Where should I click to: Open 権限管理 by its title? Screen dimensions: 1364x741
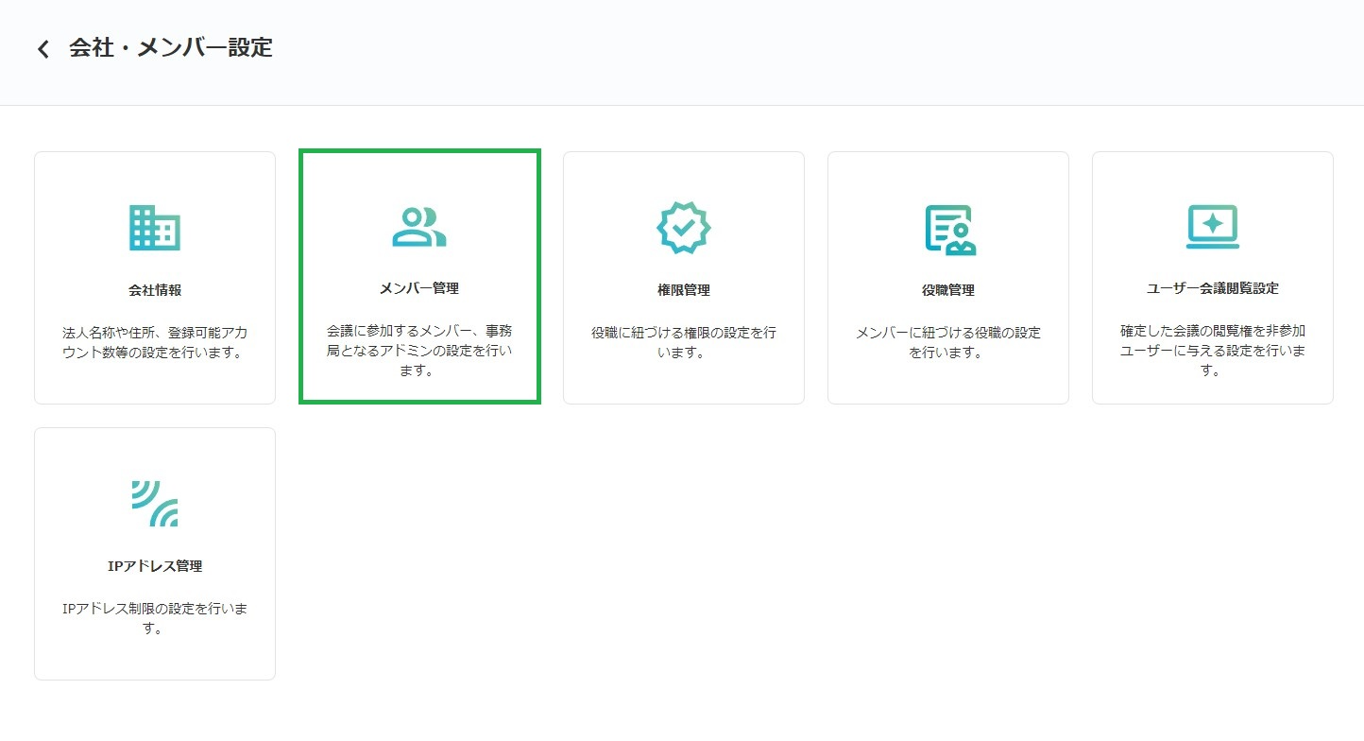point(684,290)
